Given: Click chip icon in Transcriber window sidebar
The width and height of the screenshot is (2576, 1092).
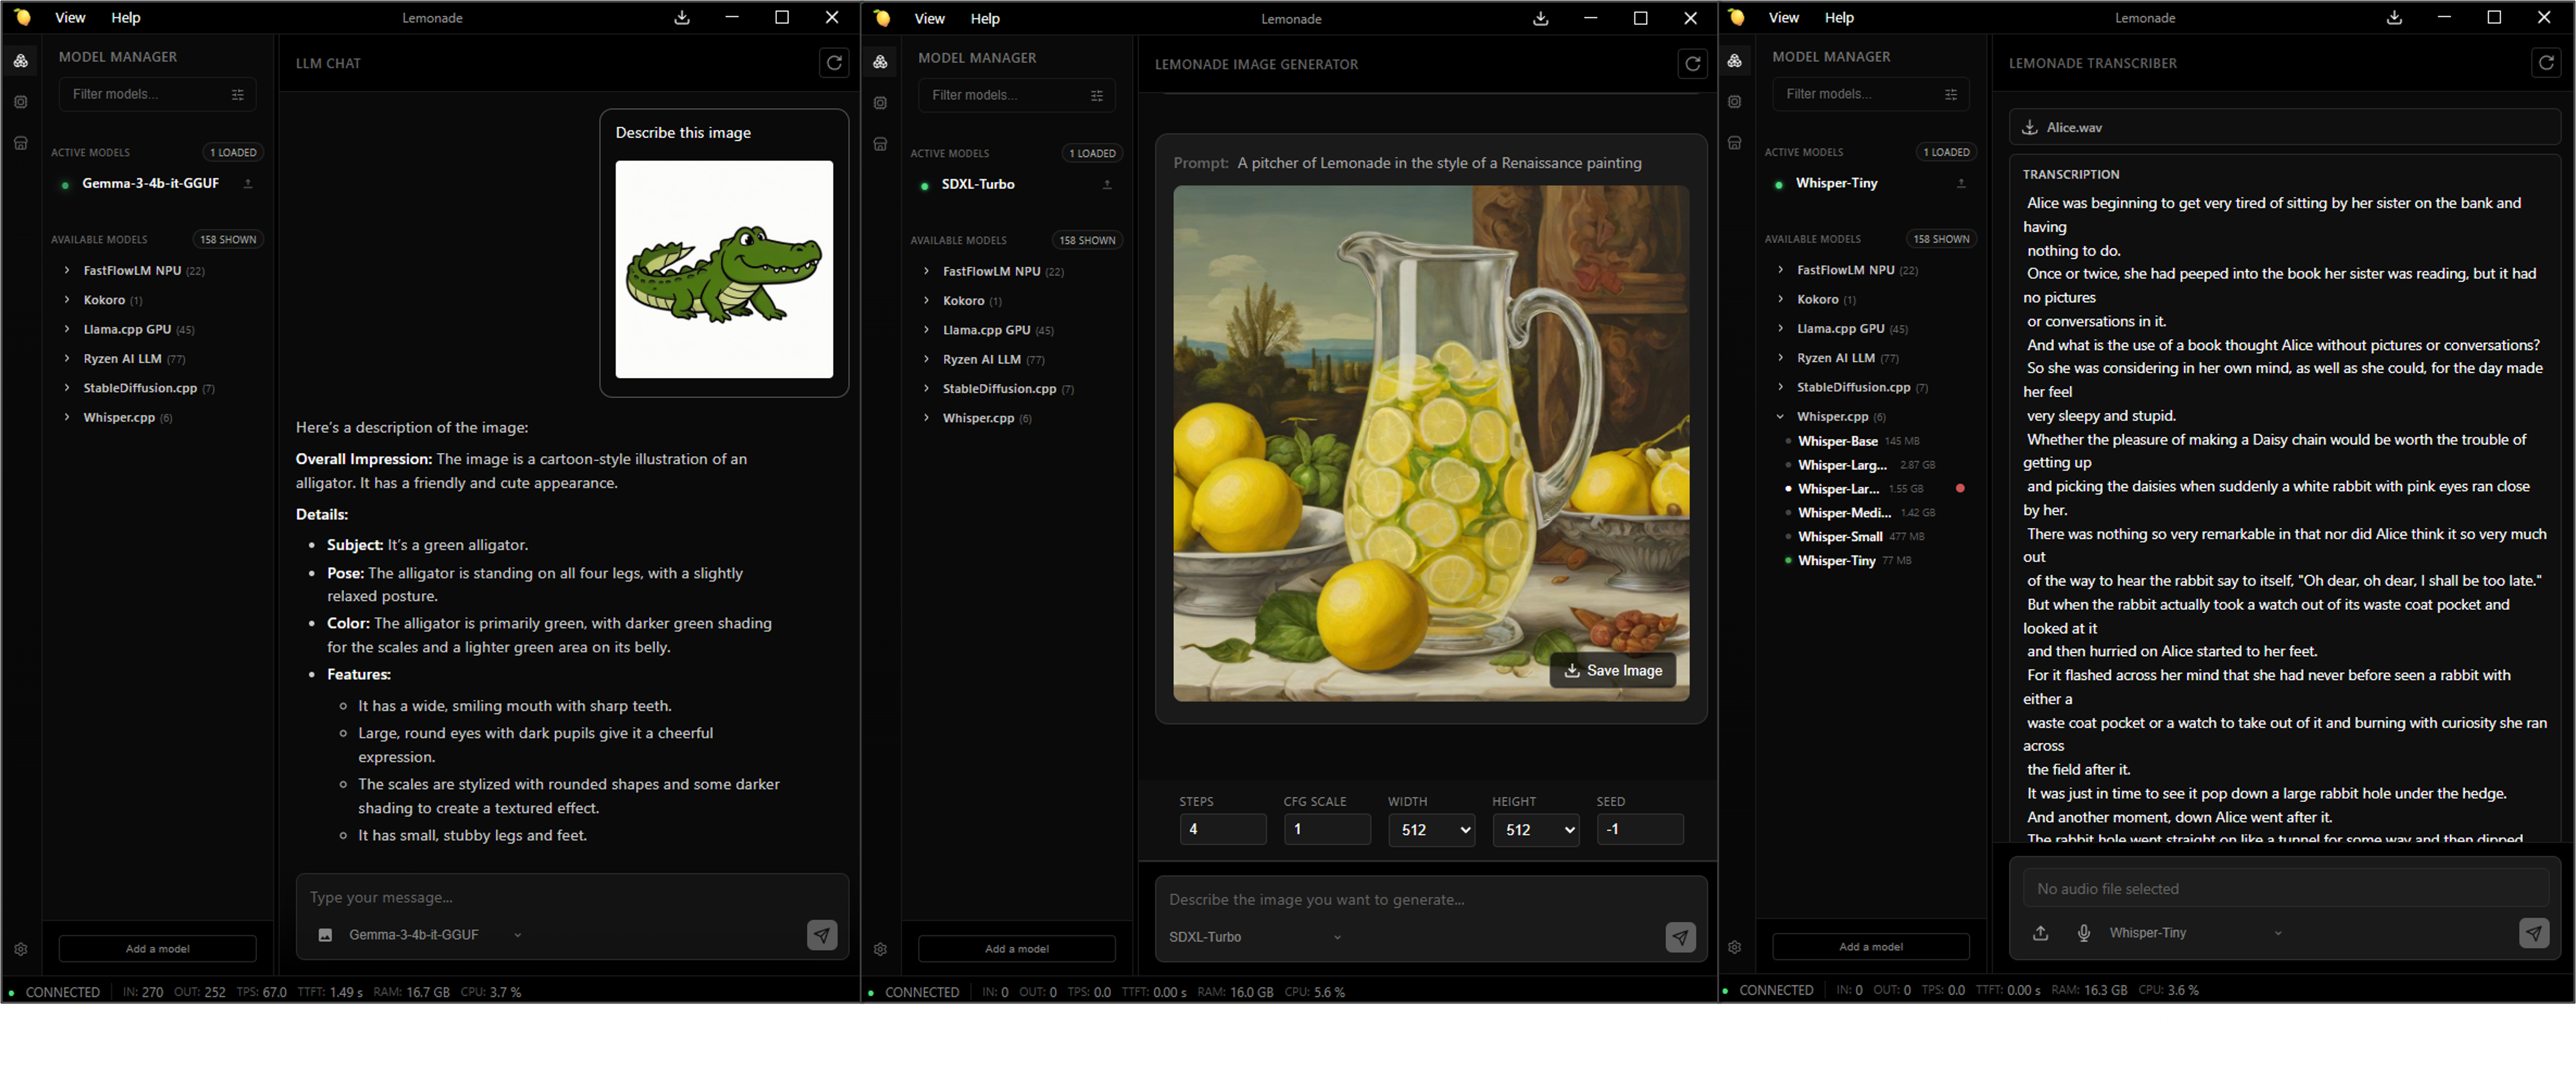Looking at the screenshot, I should (x=1735, y=102).
